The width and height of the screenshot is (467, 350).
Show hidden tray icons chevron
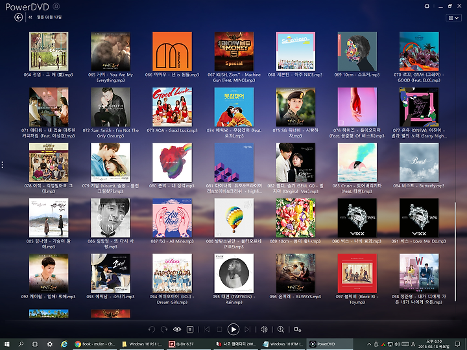(x=369, y=344)
